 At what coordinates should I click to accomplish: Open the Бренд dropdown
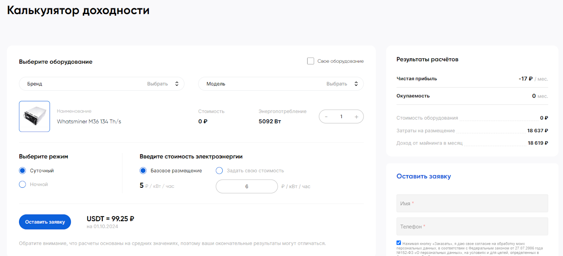(x=102, y=84)
